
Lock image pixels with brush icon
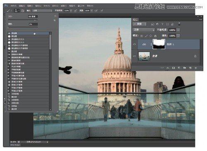(x=146, y=36)
